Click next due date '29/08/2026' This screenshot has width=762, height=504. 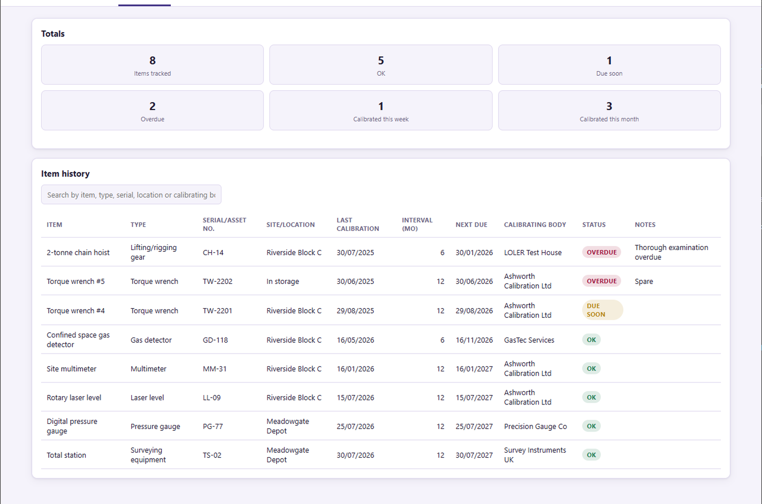click(x=474, y=311)
